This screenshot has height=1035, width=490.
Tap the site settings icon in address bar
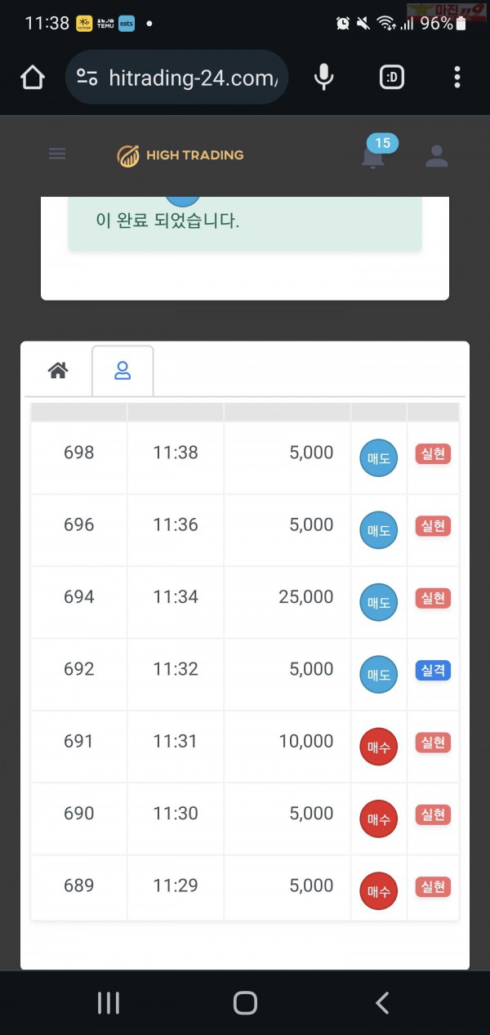pyautogui.click(x=87, y=78)
